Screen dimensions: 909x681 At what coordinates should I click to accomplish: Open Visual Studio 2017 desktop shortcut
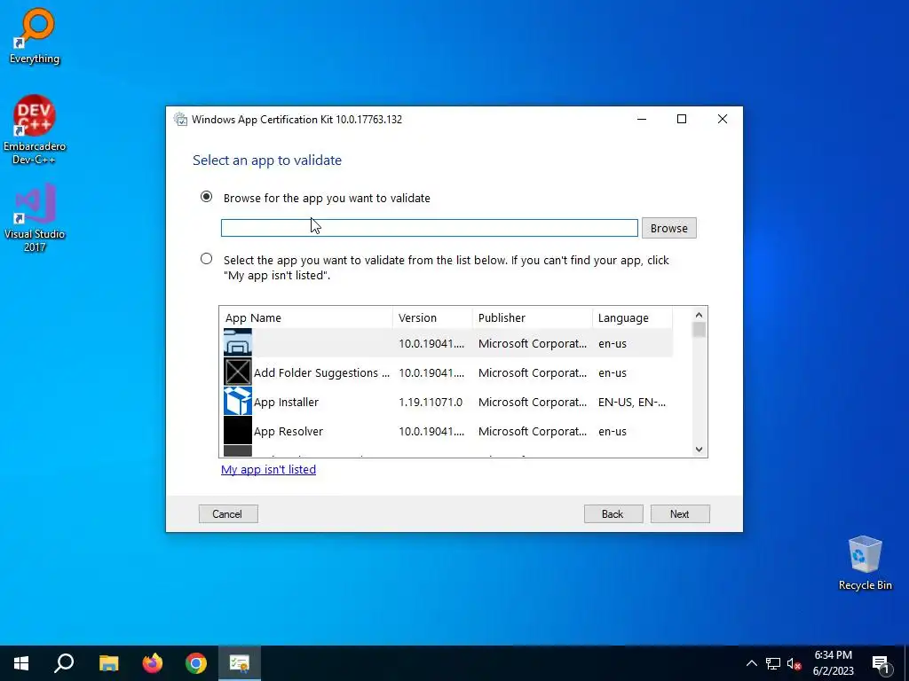point(35,217)
